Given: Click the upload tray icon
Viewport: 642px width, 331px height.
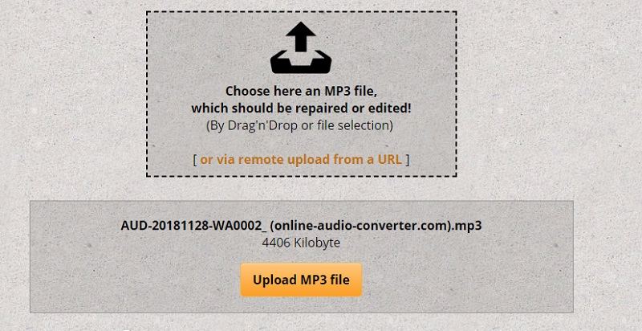Looking at the screenshot, I should tap(301, 47).
